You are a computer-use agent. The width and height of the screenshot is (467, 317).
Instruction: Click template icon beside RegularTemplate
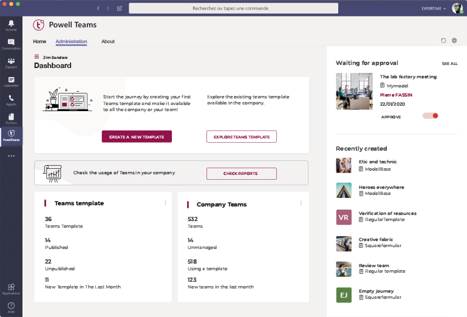(x=361, y=220)
